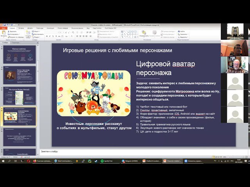Viewport: 250px width, 187px height.
Task: Toggle italic formatting К
Action: [x=50, y=36]
